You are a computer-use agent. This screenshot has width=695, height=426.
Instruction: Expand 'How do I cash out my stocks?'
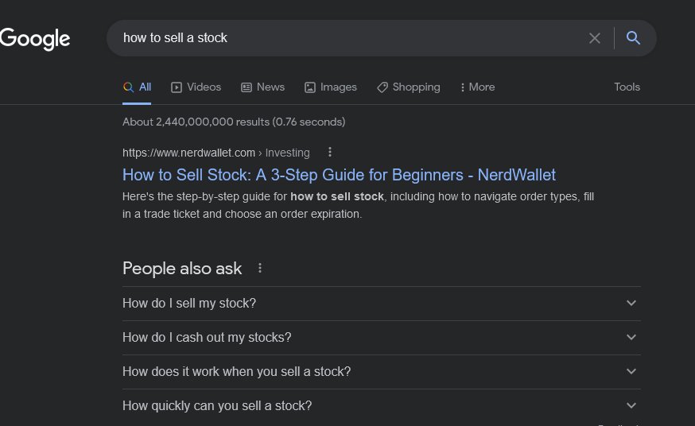(x=381, y=338)
